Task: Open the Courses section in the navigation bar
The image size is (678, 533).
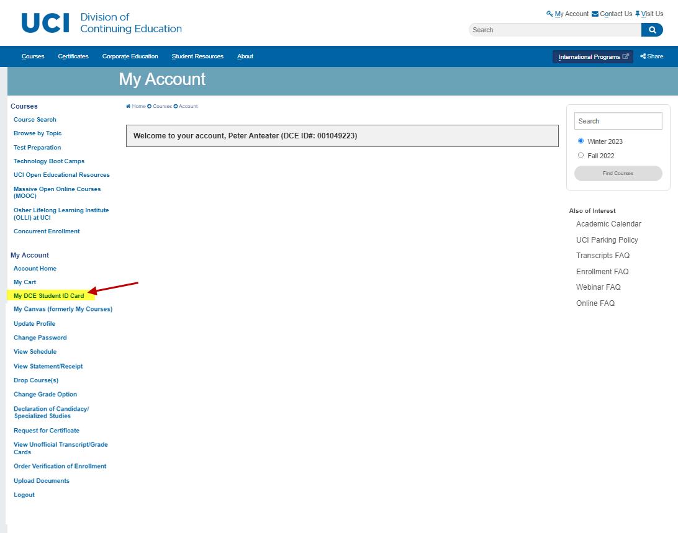Action: pyautogui.click(x=33, y=56)
